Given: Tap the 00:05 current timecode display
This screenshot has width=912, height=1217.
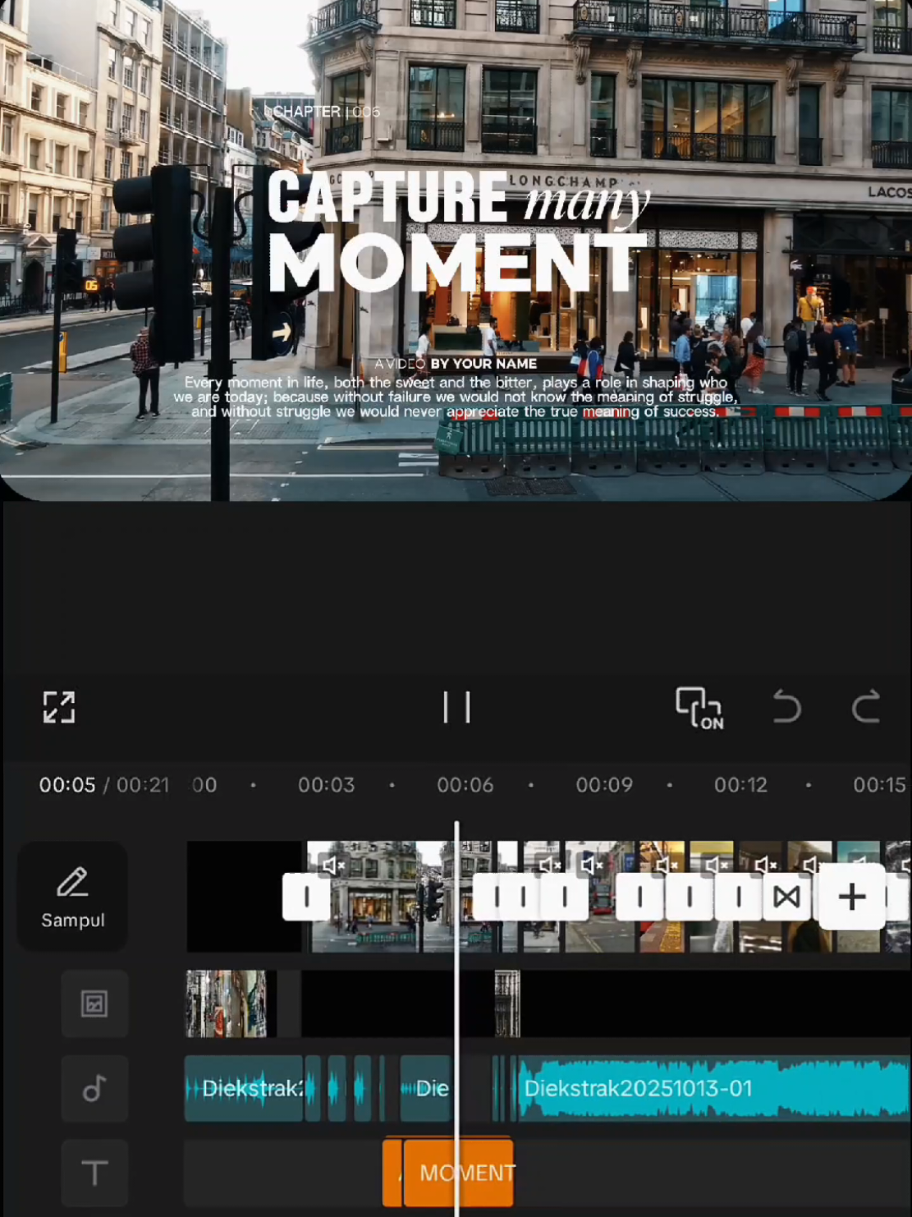Looking at the screenshot, I should pos(67,784).
